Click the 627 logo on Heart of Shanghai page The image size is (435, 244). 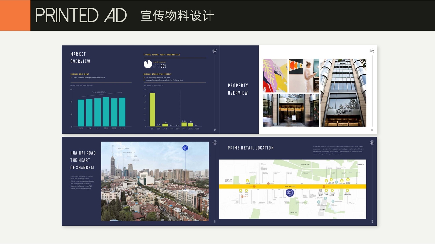click(215, 143)
